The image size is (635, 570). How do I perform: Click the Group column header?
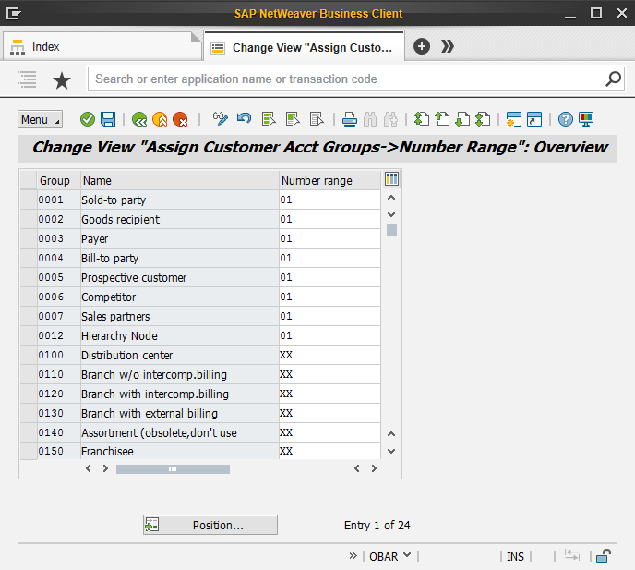click(x=59, y=181)
